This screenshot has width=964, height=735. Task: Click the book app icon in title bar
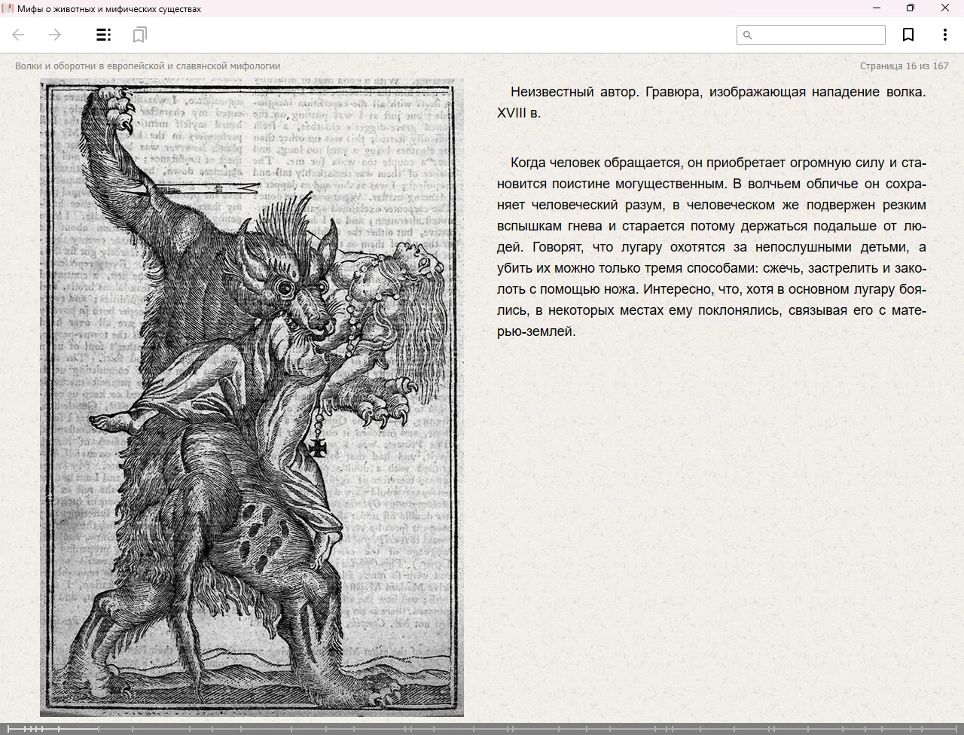click(x=8, y=8)
